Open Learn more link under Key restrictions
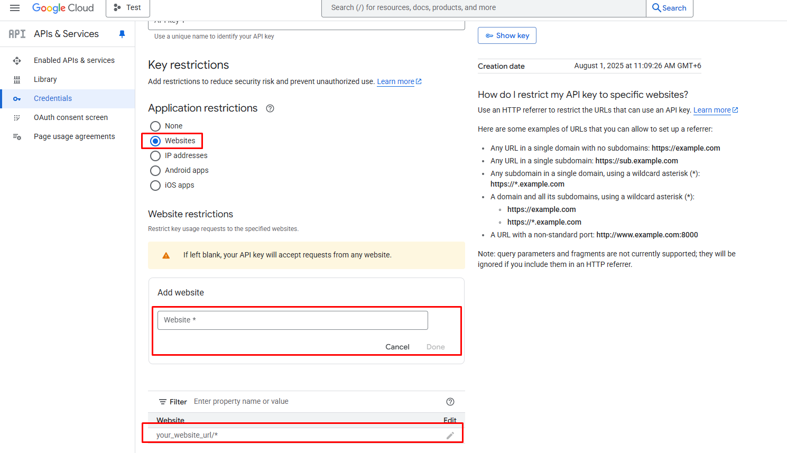The height and width of the screenshot is (453, 787). tap(395, 81)
